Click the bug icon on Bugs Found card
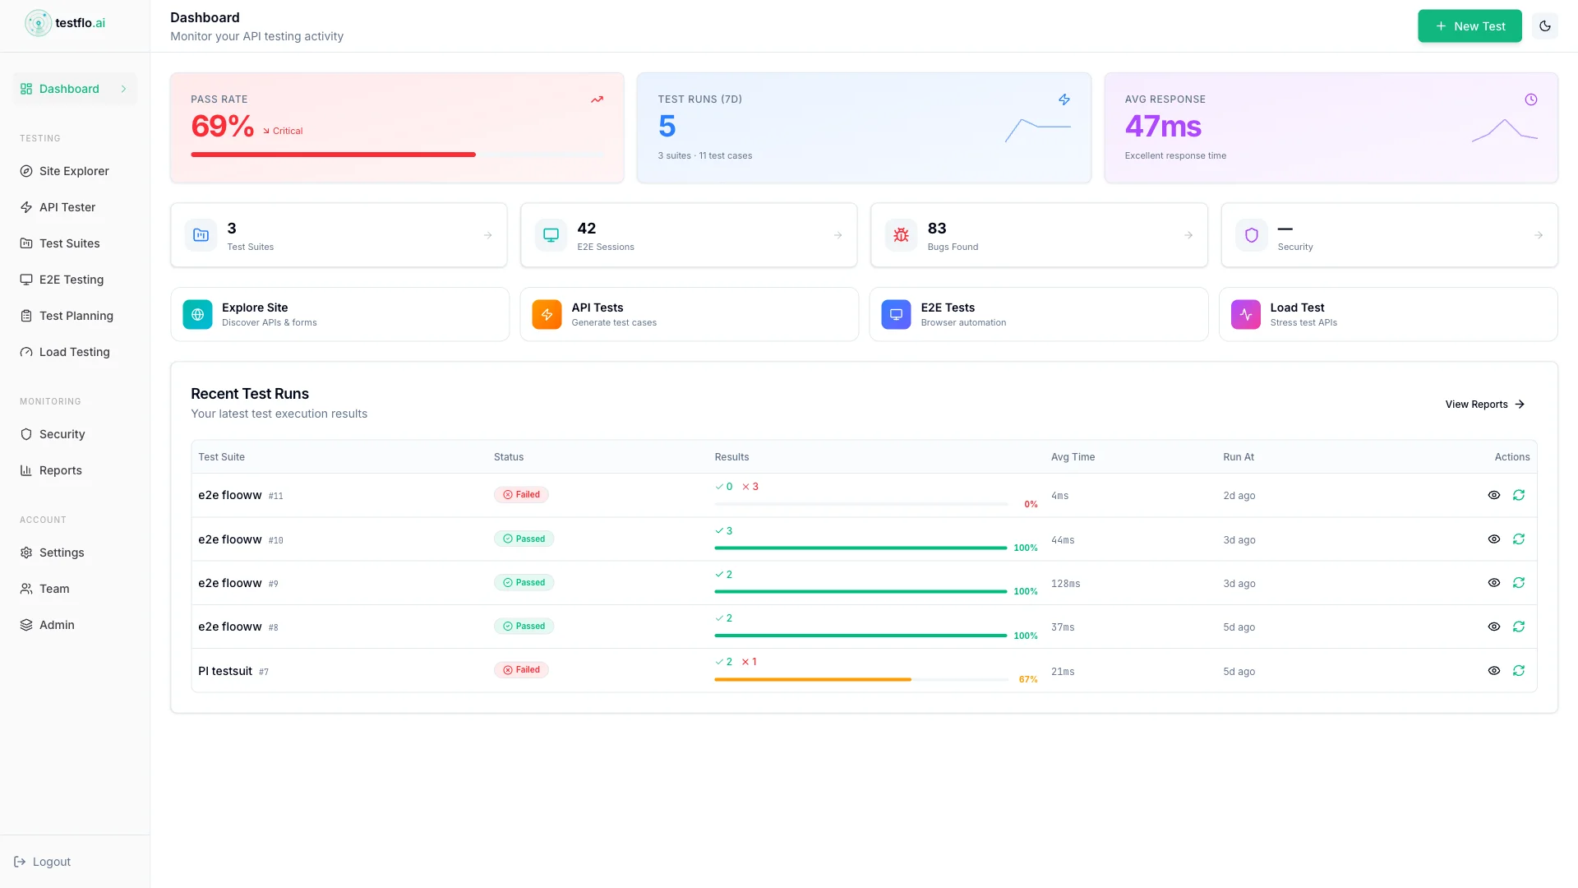 pos(901,235)
